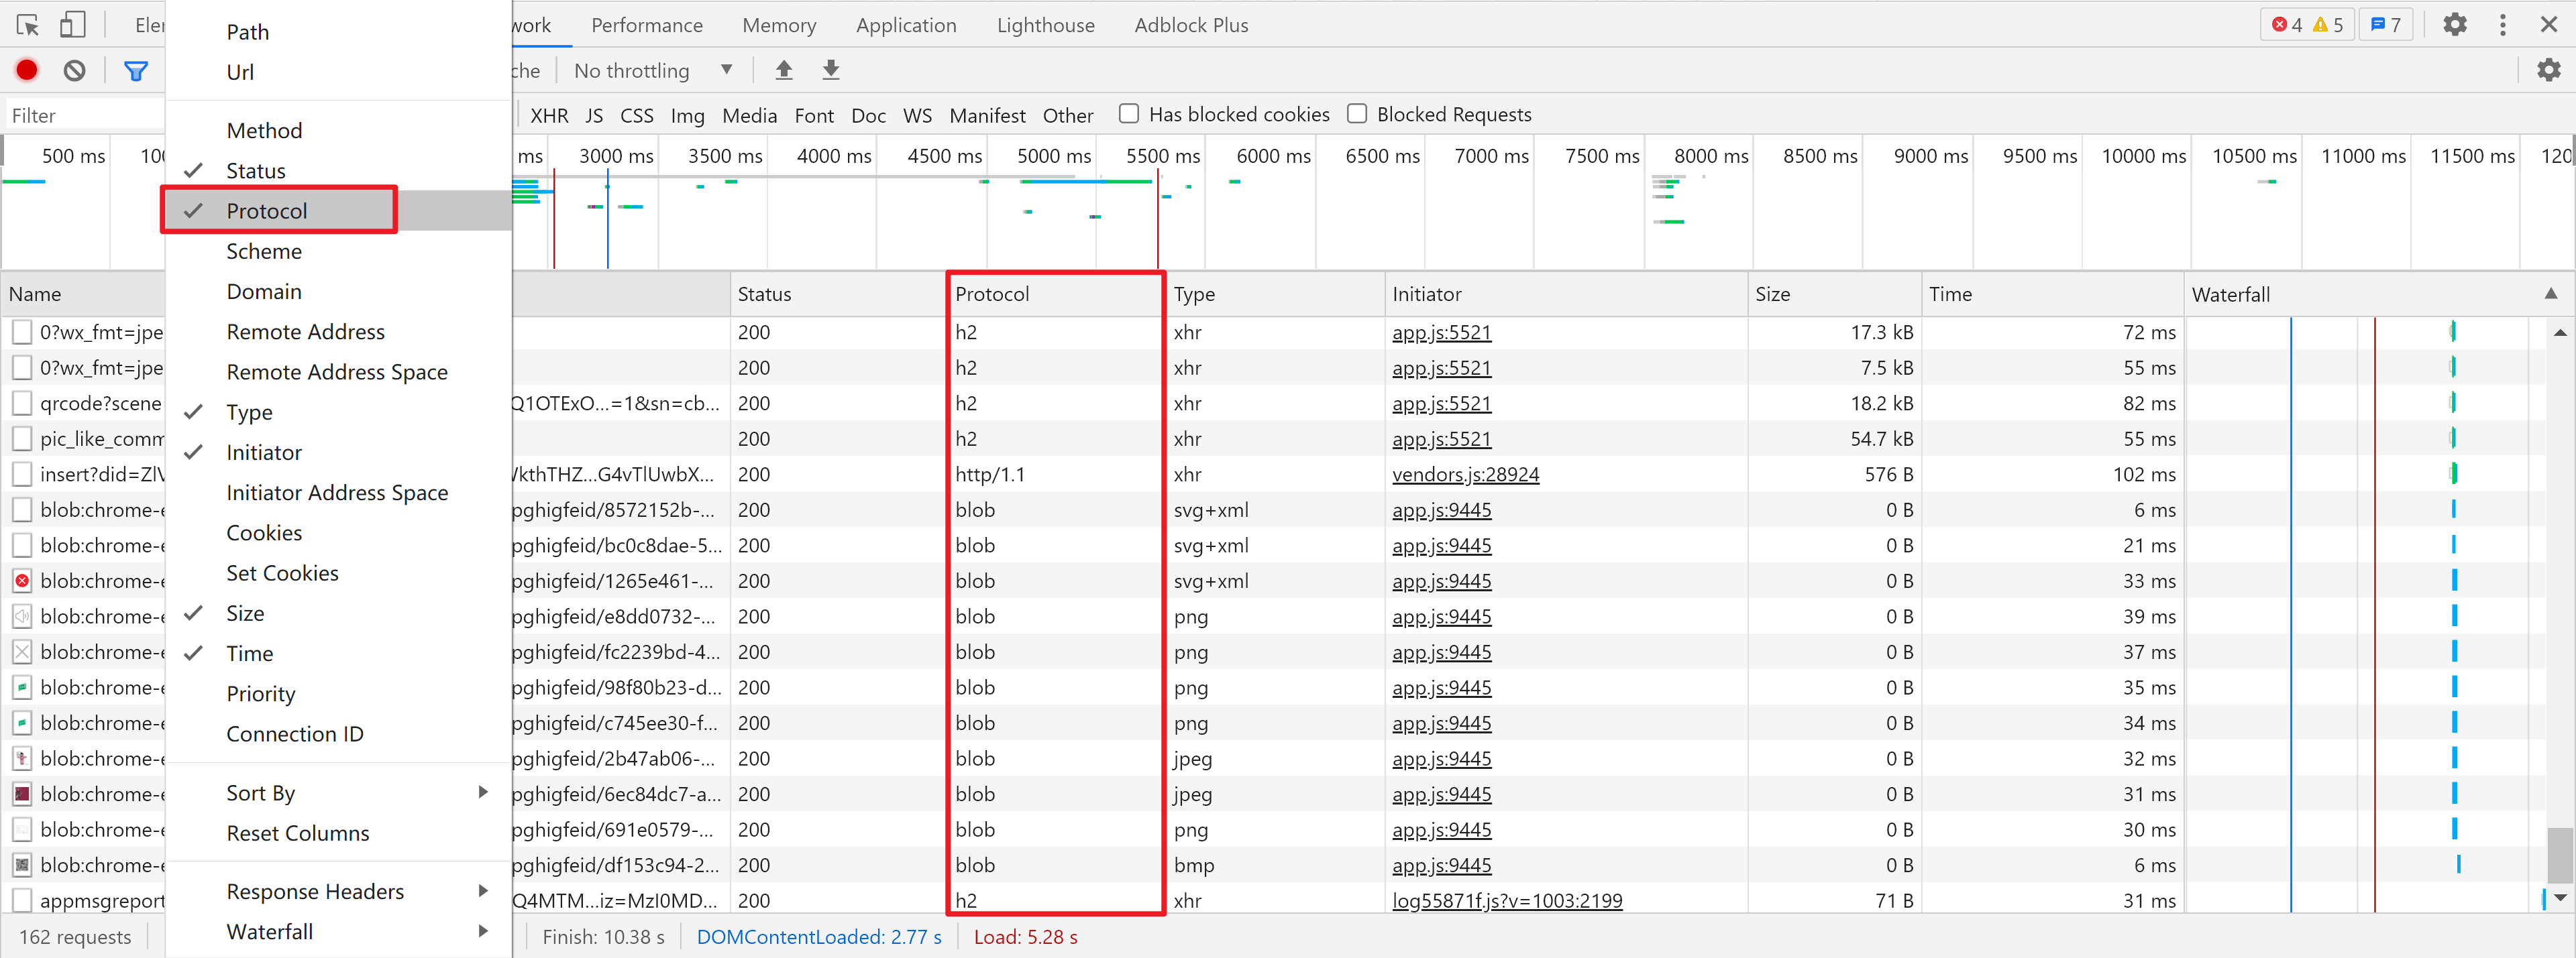Click the red record network log button

pyautogui.click(x=27, y=70)
